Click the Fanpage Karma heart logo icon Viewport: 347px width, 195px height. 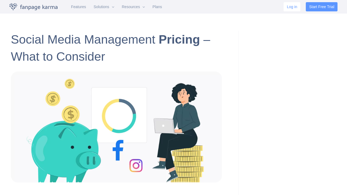click(x=13, y=7)
